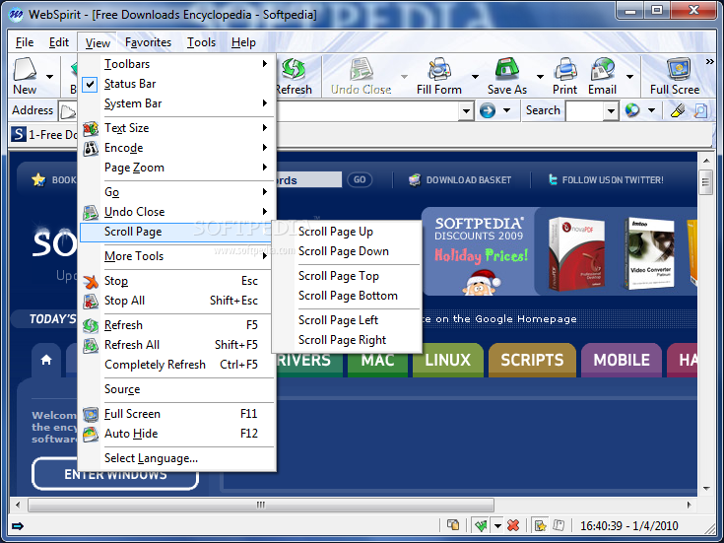Select Source in the View menu
Viewport: 724px width, 543px height.
[177, 389]
